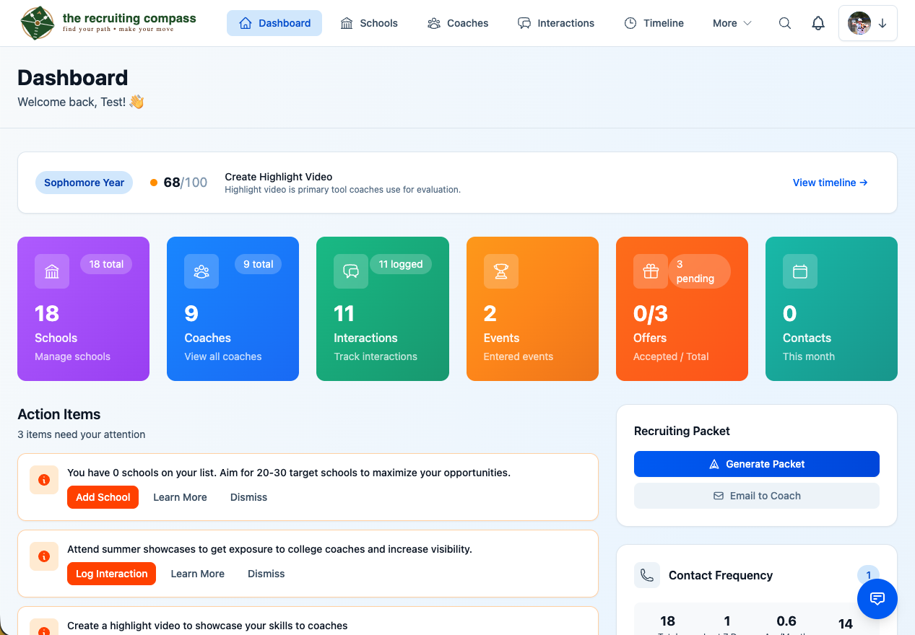Select the gift icon on the Offers card
Screen dimensions: 915x635
[x=650, y=271]
